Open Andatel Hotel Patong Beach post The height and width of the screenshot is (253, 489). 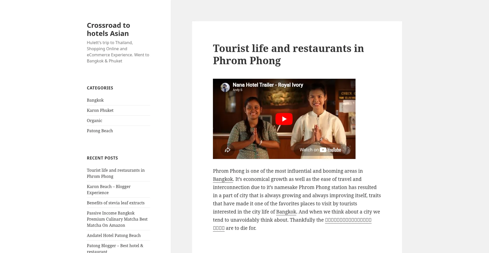[114, 235]
